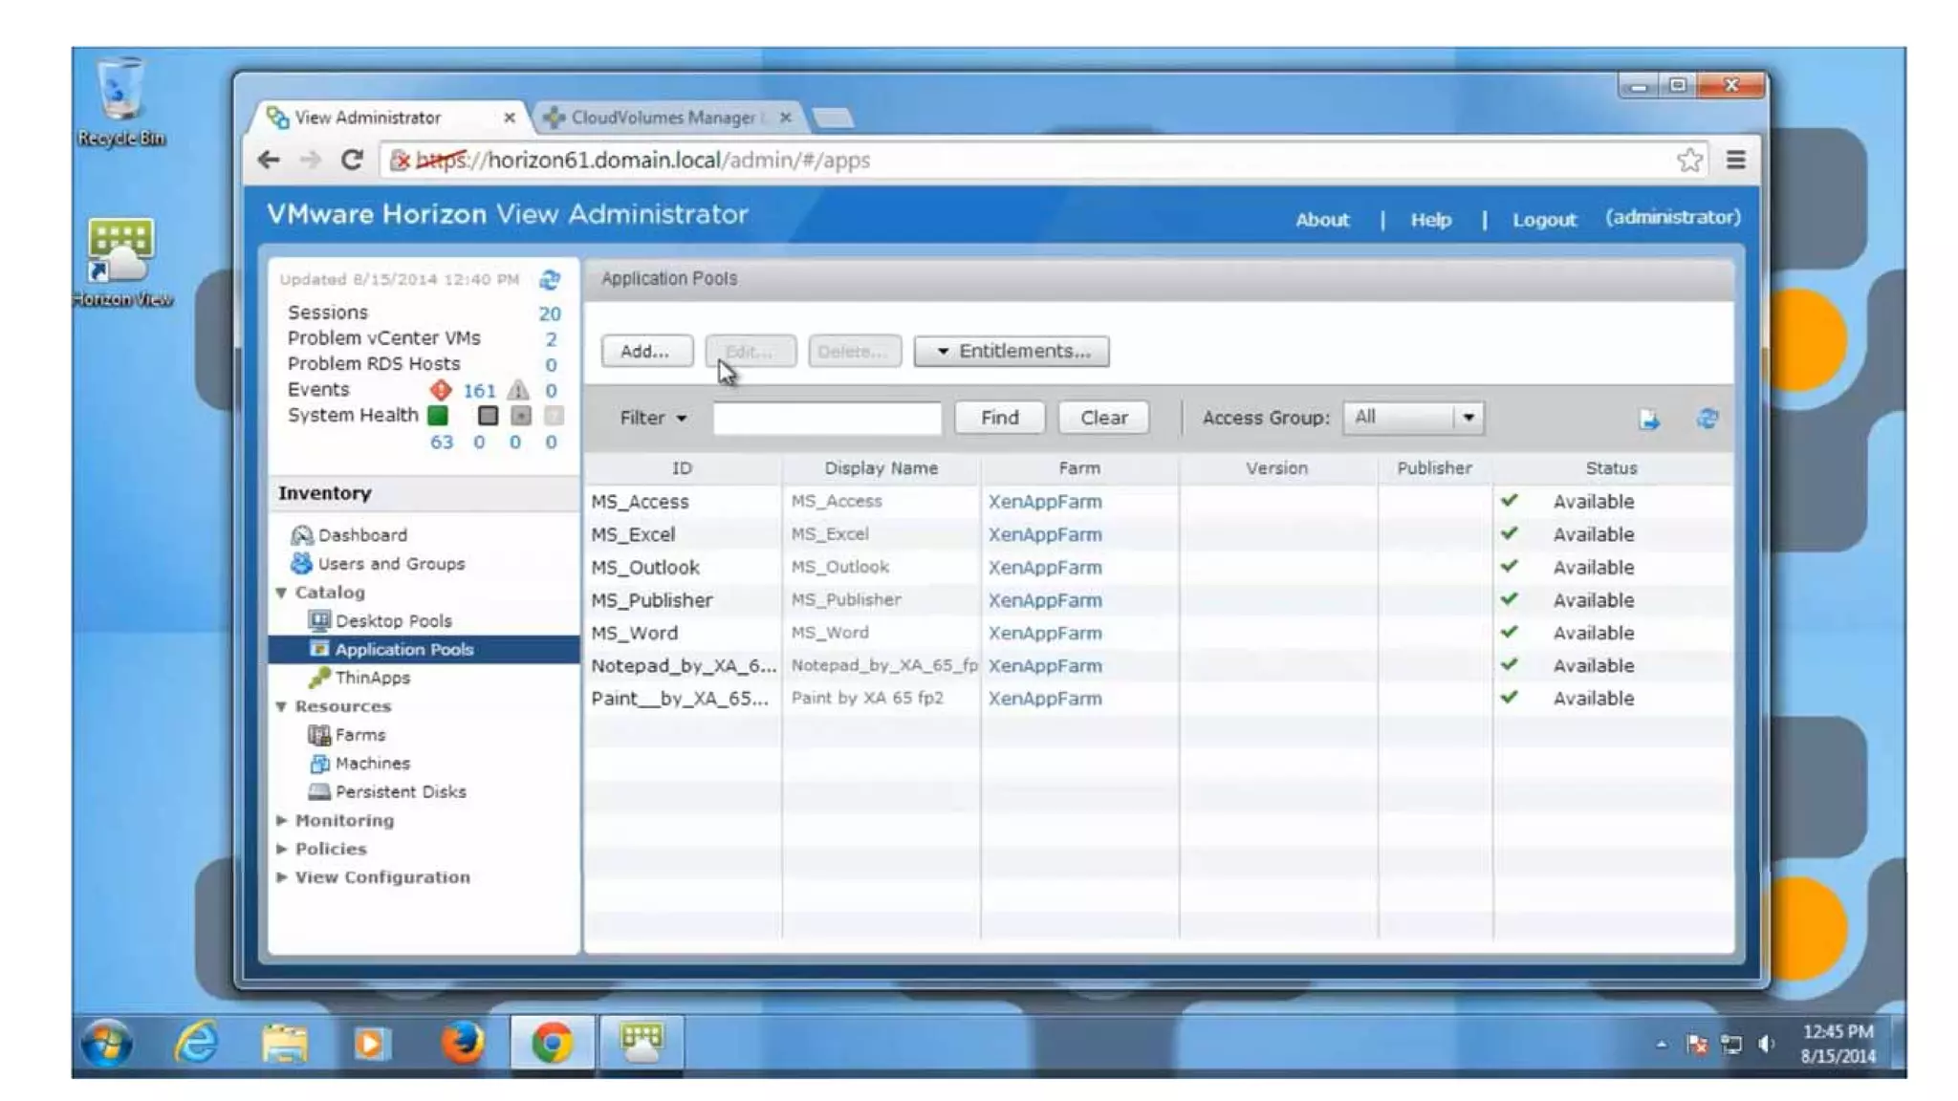The width and height of the screenshot is (1958, 1101).
Task: Switch to CloudVolumes Manager tab
Action: (x=662, y=118)
